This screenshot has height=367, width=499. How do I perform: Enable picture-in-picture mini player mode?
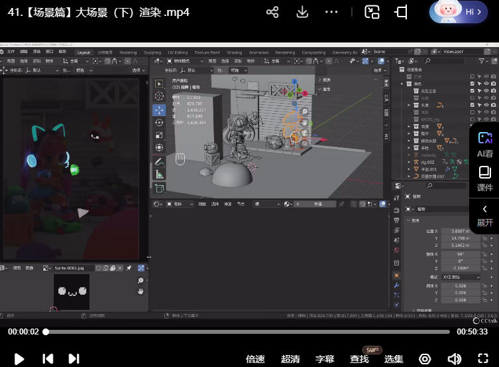point(372,12)
